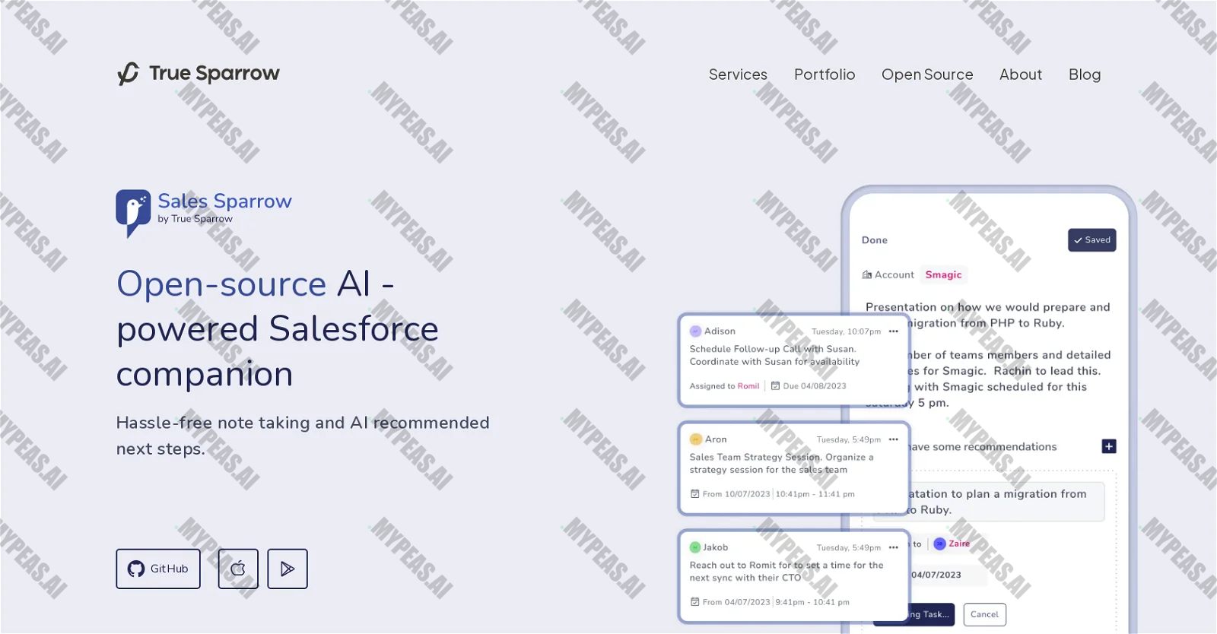Open the three-dot menu on Aron card
Image resolution: width=1217 pixels, height=634 pixels.
[894, 439]
